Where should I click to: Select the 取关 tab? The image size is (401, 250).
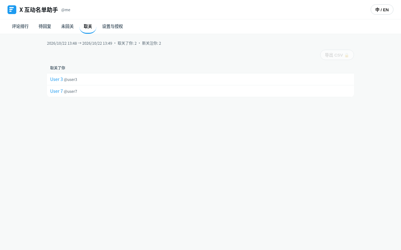[x=88, y=27]
